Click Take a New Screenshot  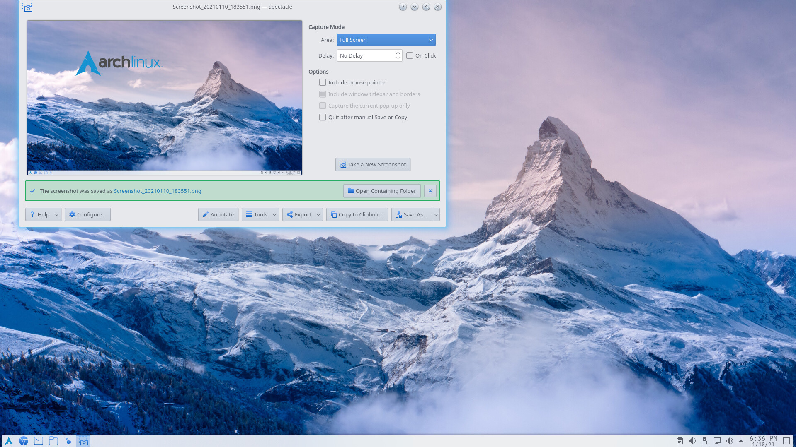pyautogui.click(x=373, y=164)
